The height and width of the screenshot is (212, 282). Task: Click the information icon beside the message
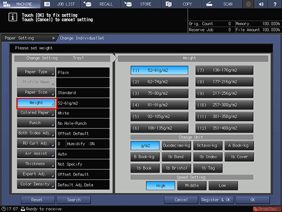tap(13, 17)
